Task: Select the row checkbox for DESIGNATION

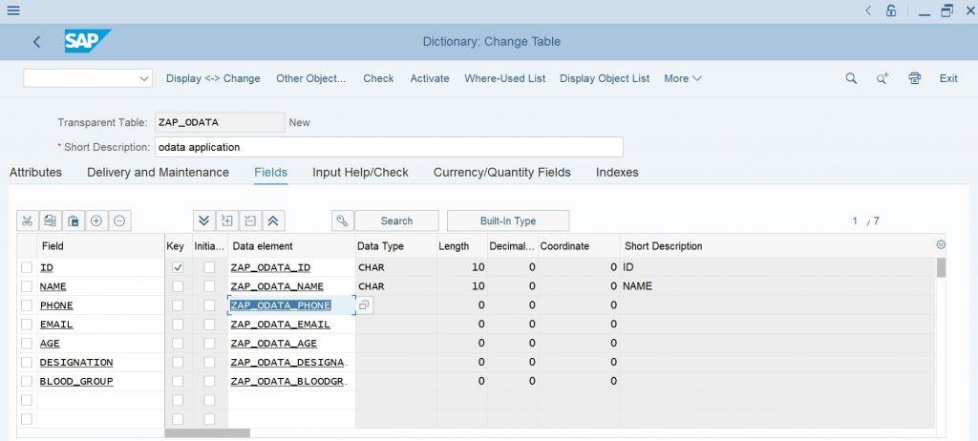Action: (26, 363)
